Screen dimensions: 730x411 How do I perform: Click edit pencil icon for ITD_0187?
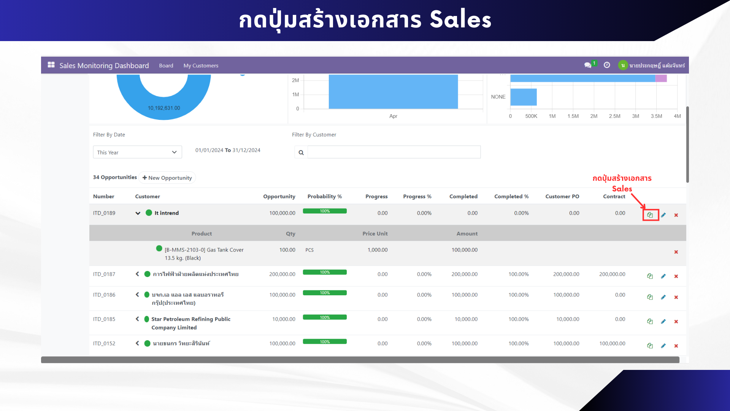(x=663, y=276)
